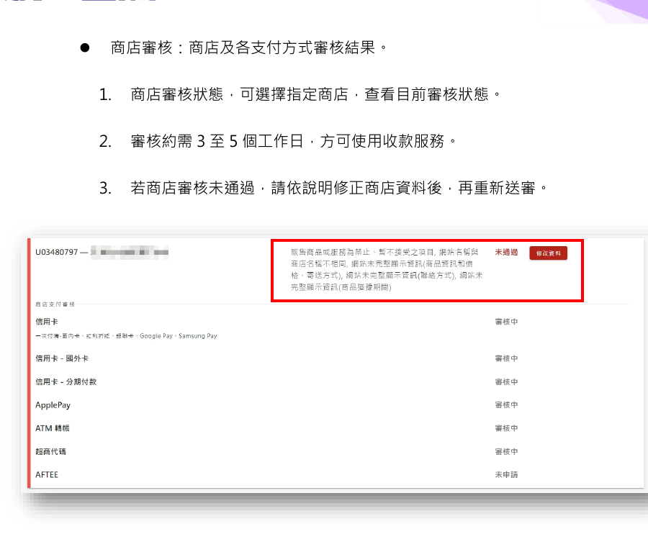Click the ATM 轉帳 row
The width and height of the screenshot is (648, 547).
(53, 428)
